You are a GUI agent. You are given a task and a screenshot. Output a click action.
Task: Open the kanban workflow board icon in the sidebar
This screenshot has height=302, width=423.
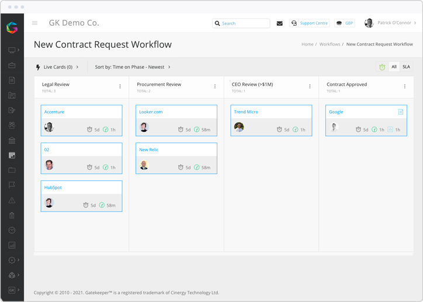click(12, 155)
